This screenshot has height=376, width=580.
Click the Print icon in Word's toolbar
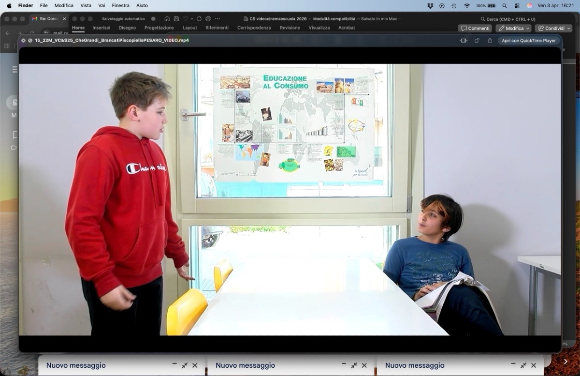(x=208, y=19)
